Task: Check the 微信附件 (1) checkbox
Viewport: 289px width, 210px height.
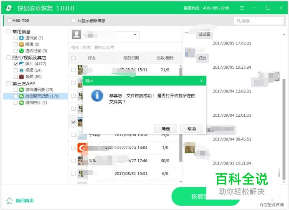Action: [15, 102]
